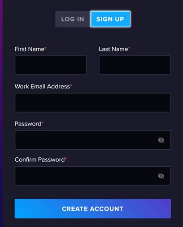The image size is (183, 227).
Task: Click the CREATE ACCOUNT button
Action: (x=93, y=209)
